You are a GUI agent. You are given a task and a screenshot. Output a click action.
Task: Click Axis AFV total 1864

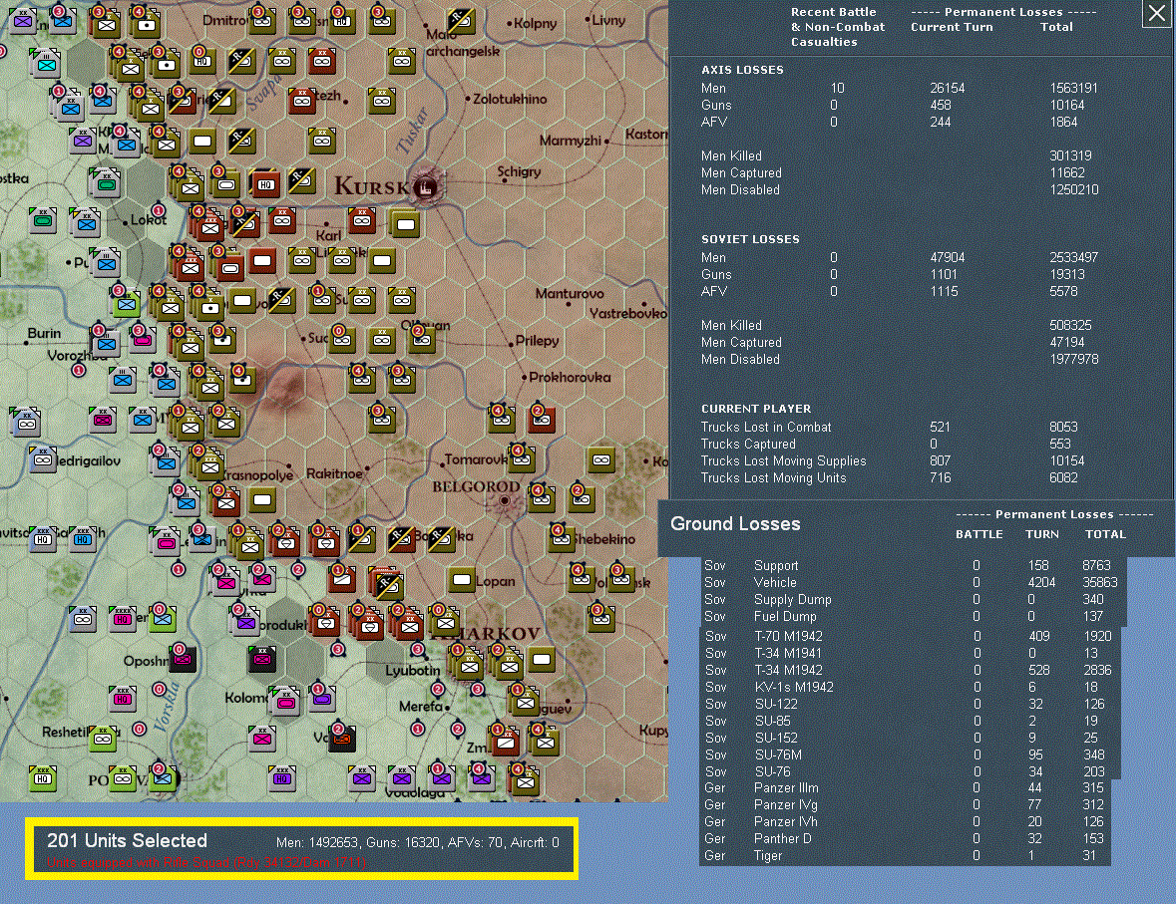tap(1063, 122)
